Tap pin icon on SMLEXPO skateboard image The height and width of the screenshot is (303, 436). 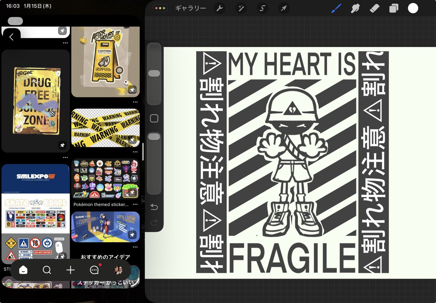tap(62, 256)
